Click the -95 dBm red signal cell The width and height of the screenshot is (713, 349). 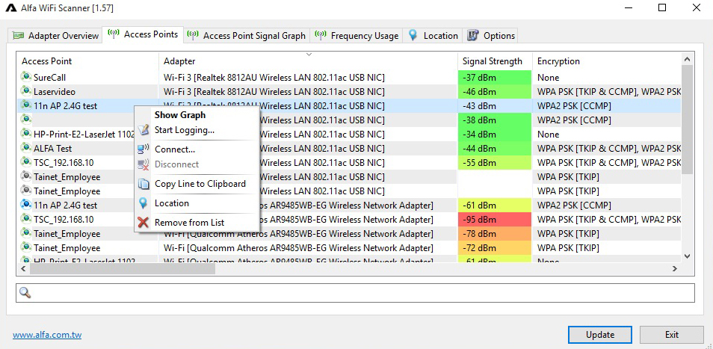pyautogui.click(x=493, y=220)
